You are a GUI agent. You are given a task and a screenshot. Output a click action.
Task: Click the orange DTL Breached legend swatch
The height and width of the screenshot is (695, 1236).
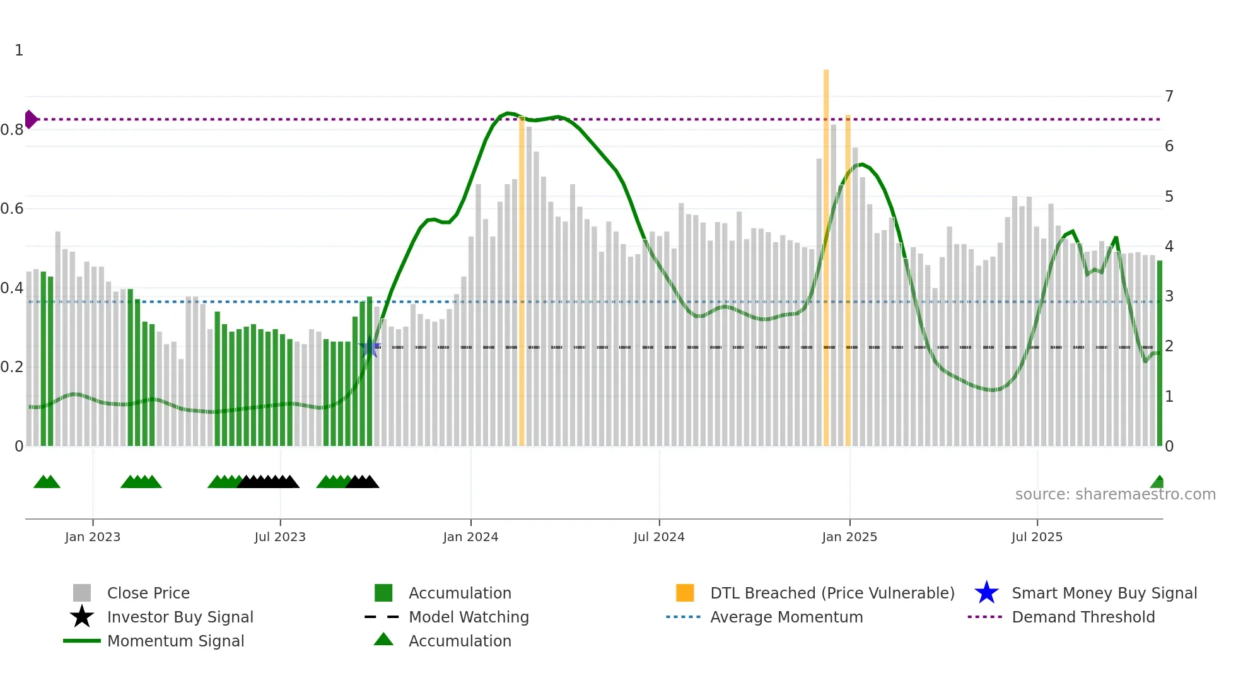(x=685, y=593)
